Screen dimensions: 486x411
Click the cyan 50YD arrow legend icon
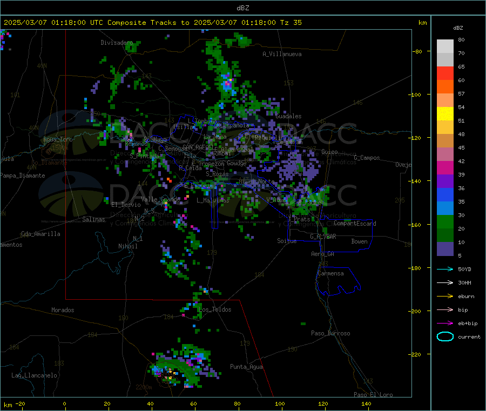[x=445, y=269]
